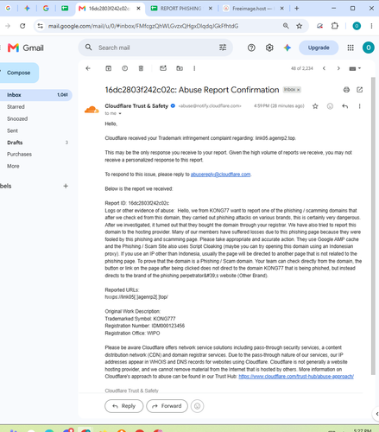Click in the Search mail field
This screenshot has width=379, height=432.
click(x=155, y=48)
